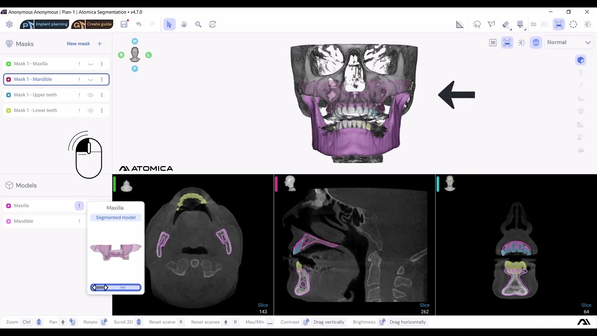Open the eraser tool options
The width and height of the screenshot is (597, 336).
[x=506, y=24]
